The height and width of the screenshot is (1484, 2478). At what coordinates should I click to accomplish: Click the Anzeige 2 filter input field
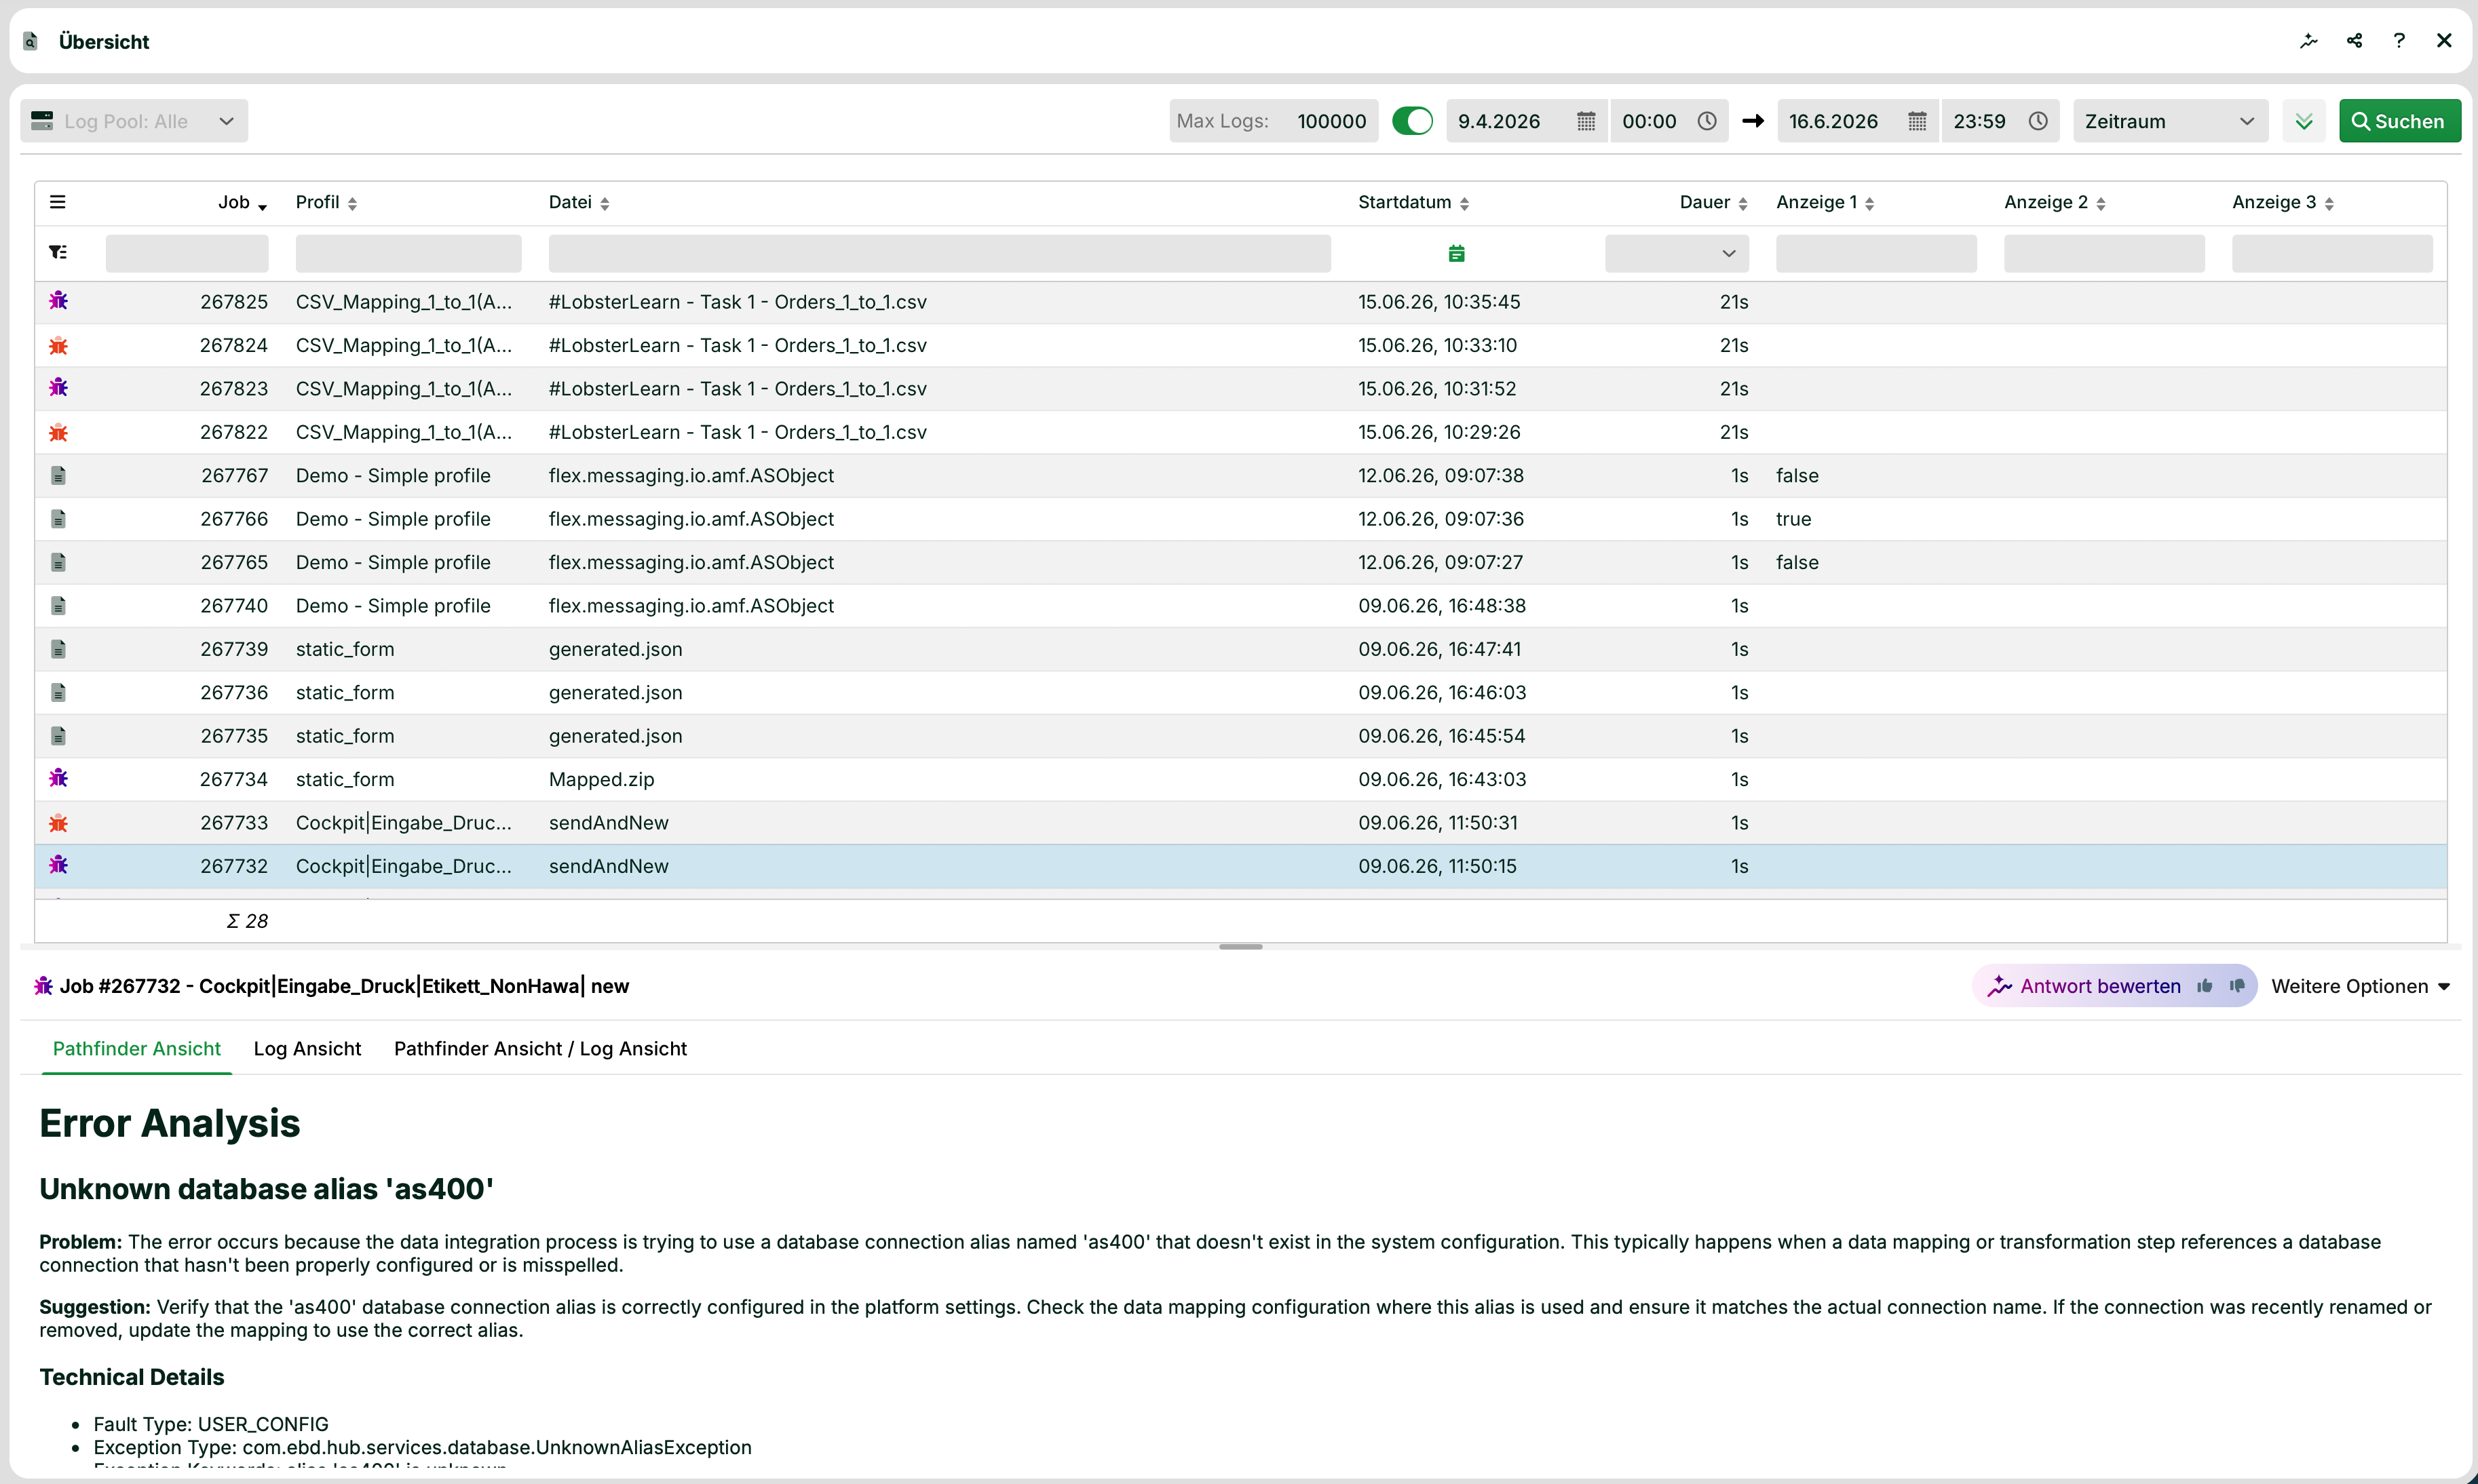pos(2104,253)
